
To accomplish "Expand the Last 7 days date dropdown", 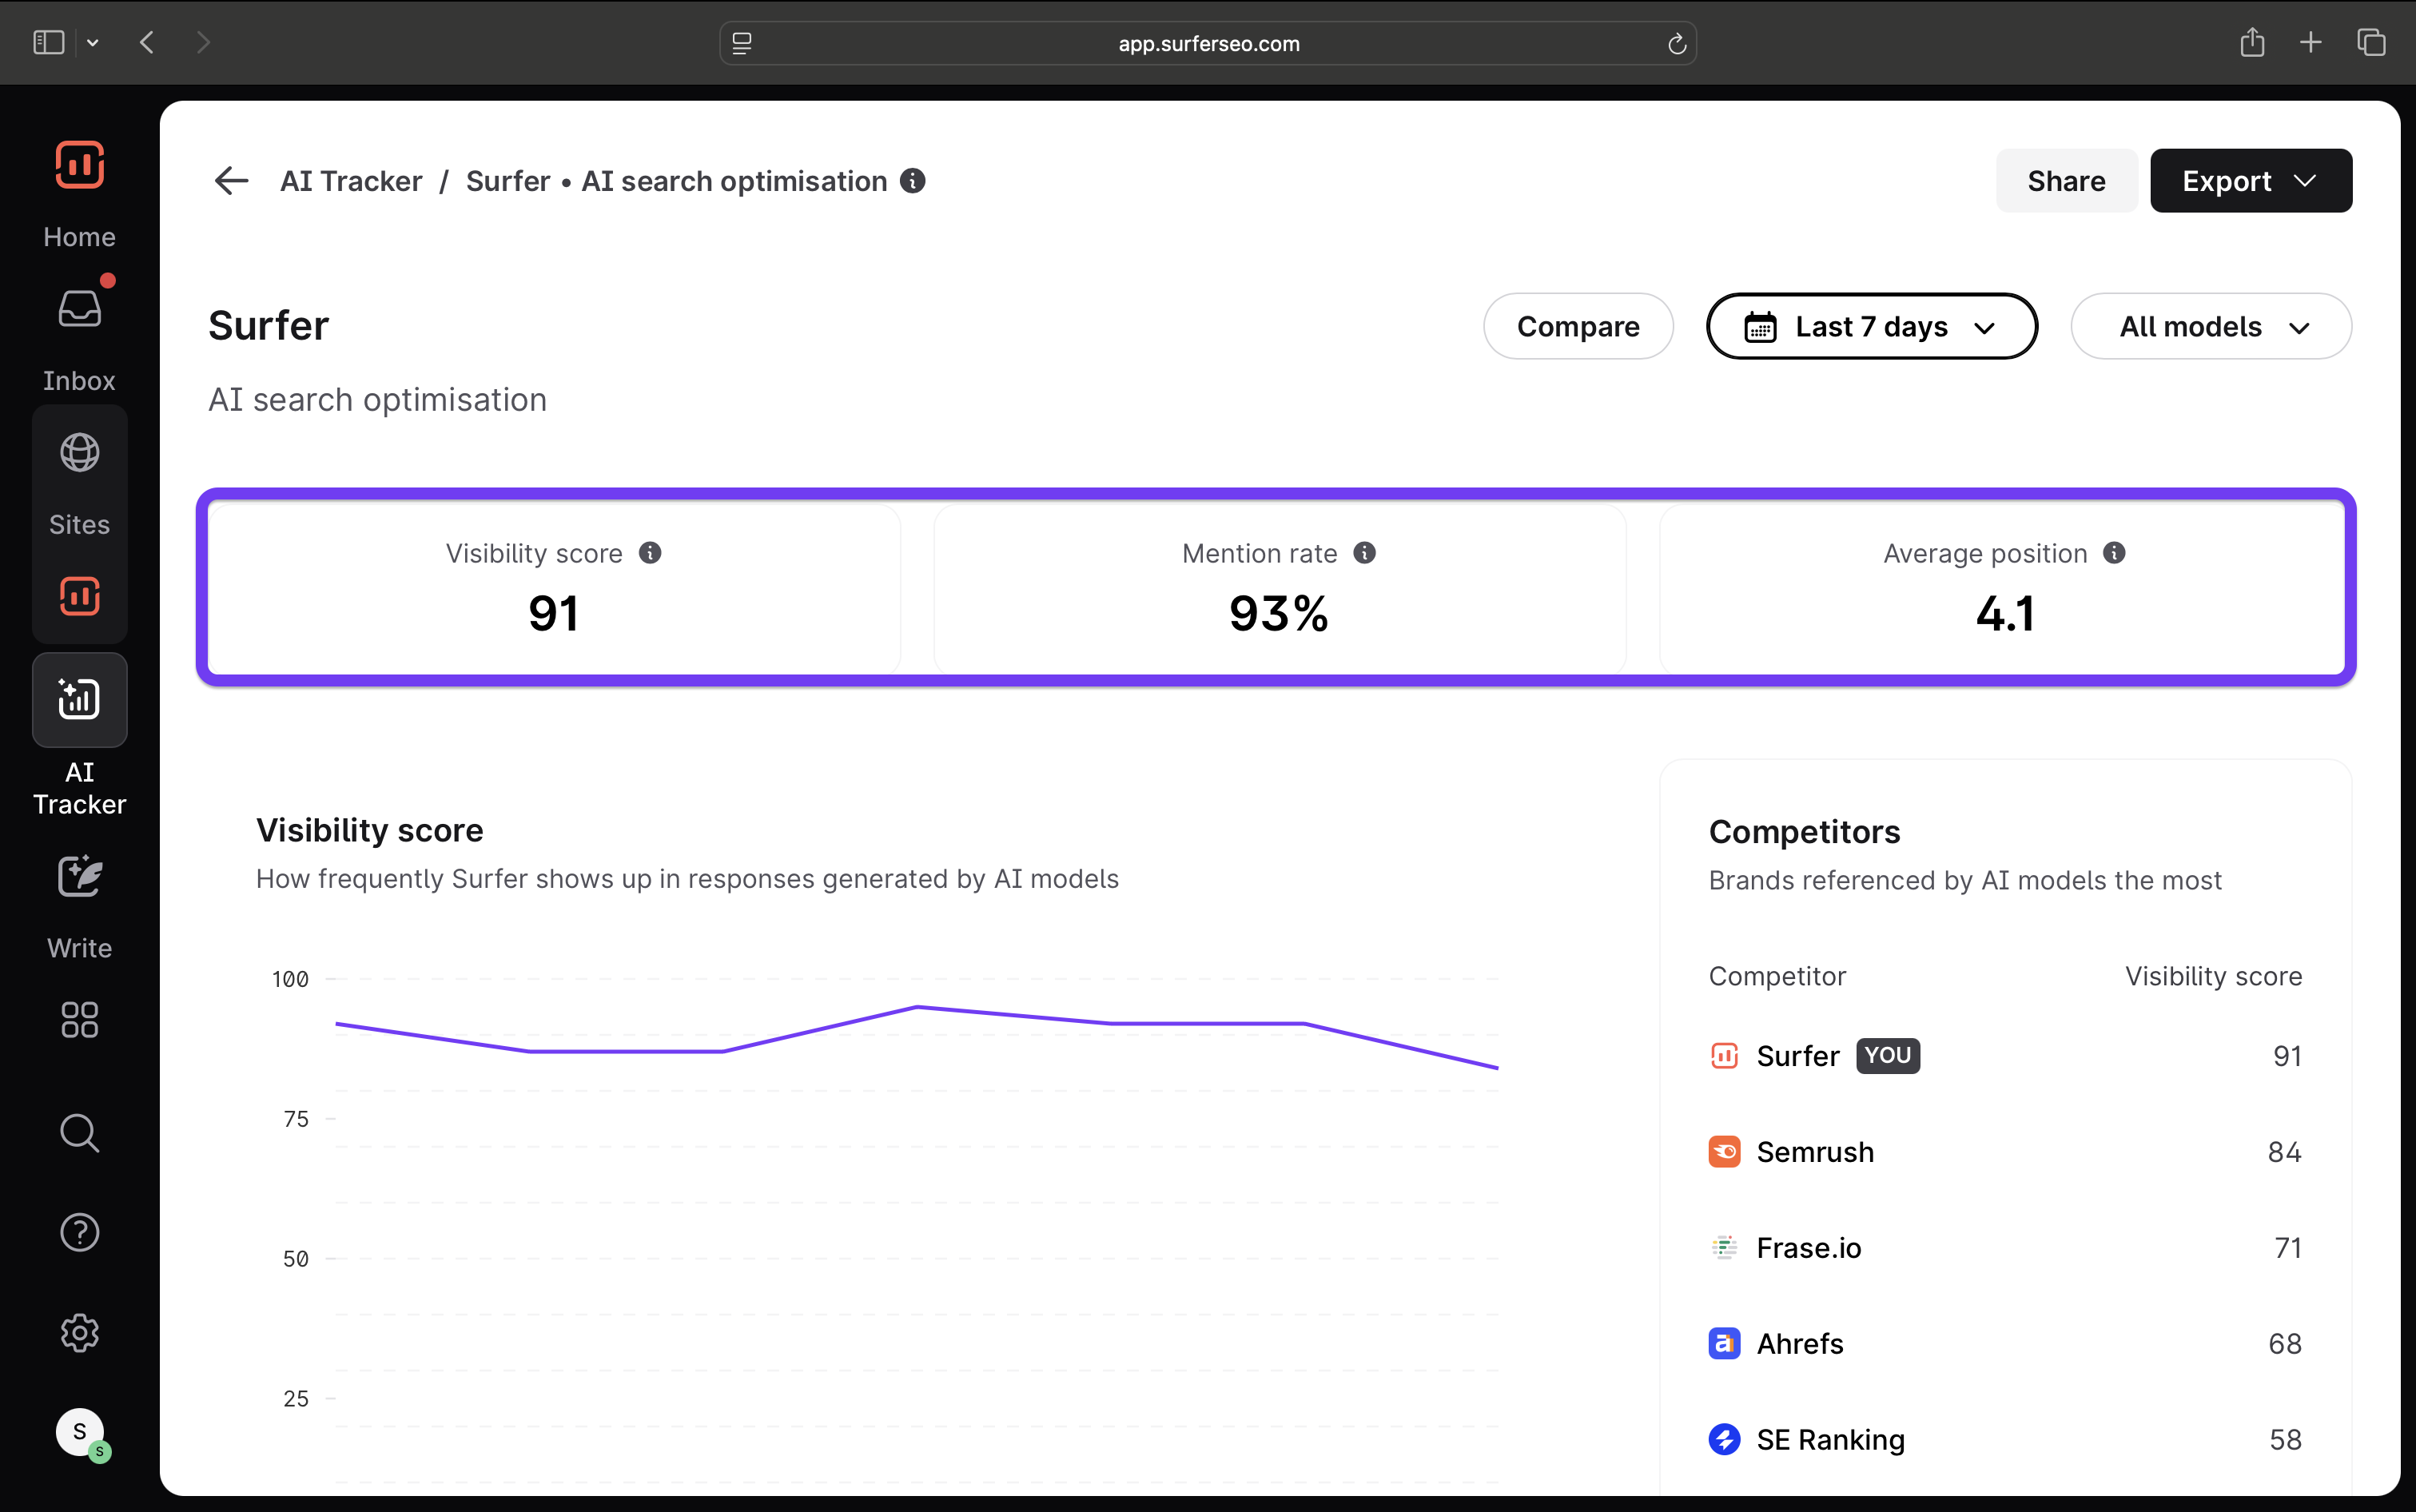I will pos(1871,326).
